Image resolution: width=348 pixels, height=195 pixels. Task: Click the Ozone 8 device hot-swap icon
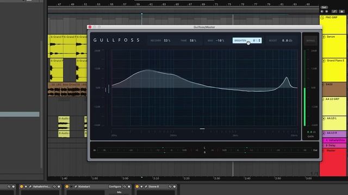[x=170, y=186]
